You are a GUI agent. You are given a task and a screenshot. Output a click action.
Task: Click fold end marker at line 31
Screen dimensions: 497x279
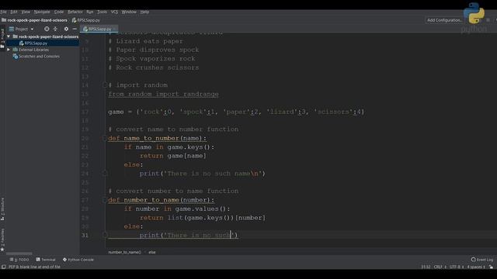tap(105, 235)
